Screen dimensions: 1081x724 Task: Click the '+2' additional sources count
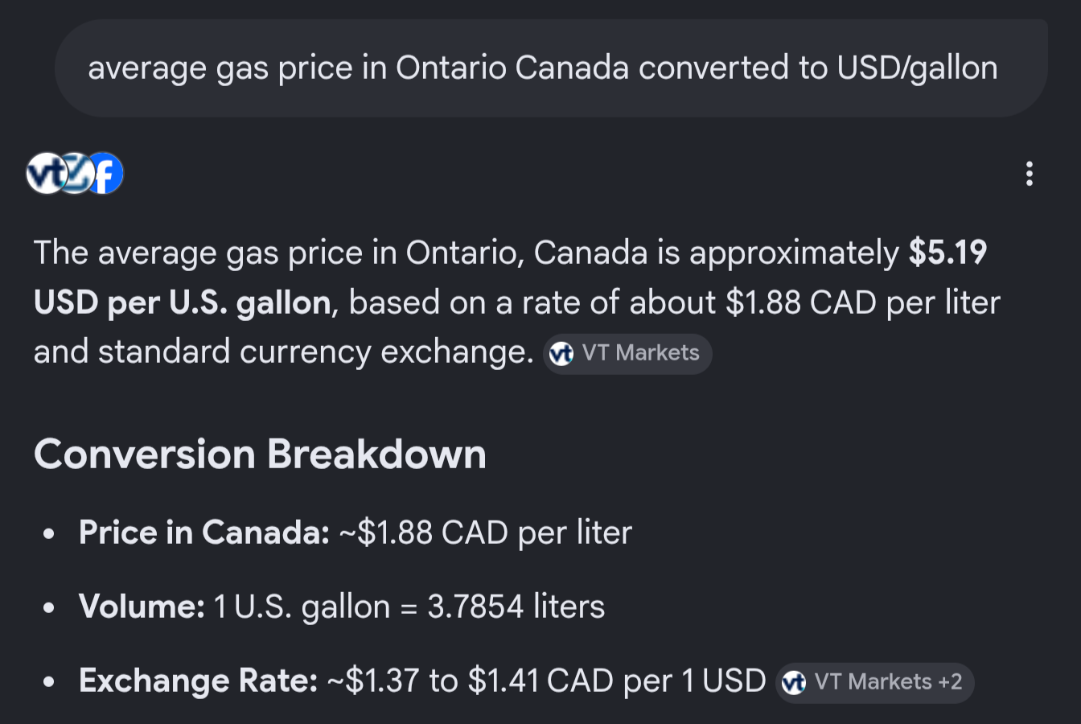950,682
